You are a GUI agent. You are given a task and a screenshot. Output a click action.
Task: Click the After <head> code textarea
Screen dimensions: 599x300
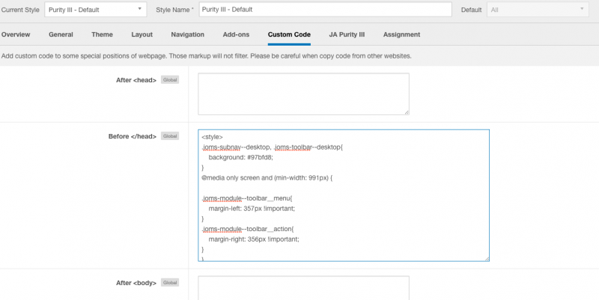tap(304, 94)
